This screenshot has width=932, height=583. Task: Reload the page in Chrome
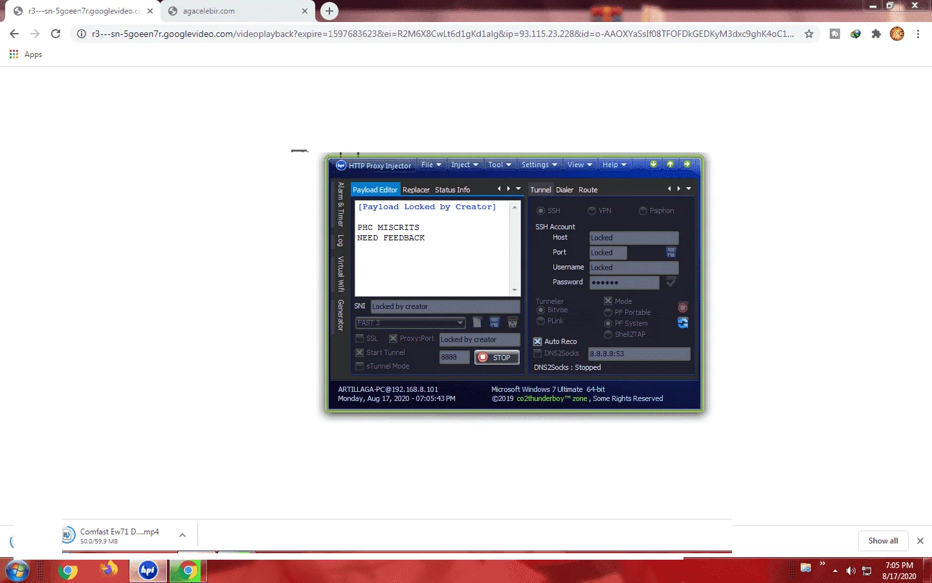point(56,34)
